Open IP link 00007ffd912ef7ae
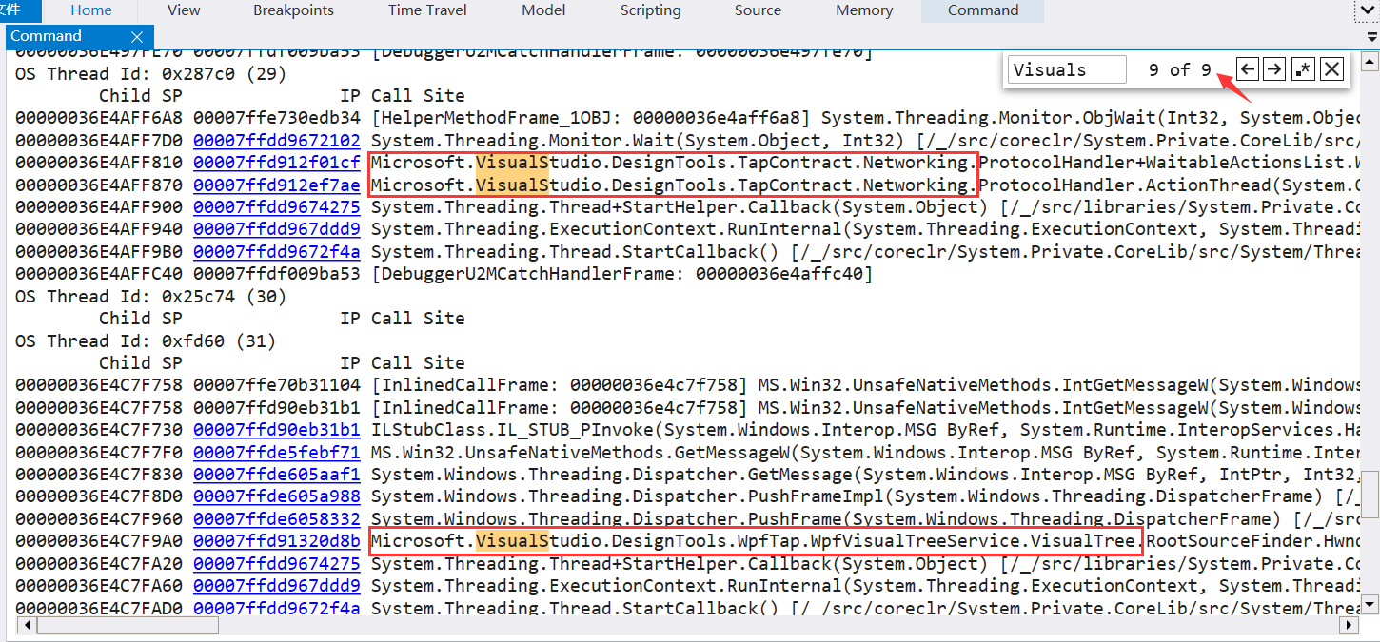 277,185
